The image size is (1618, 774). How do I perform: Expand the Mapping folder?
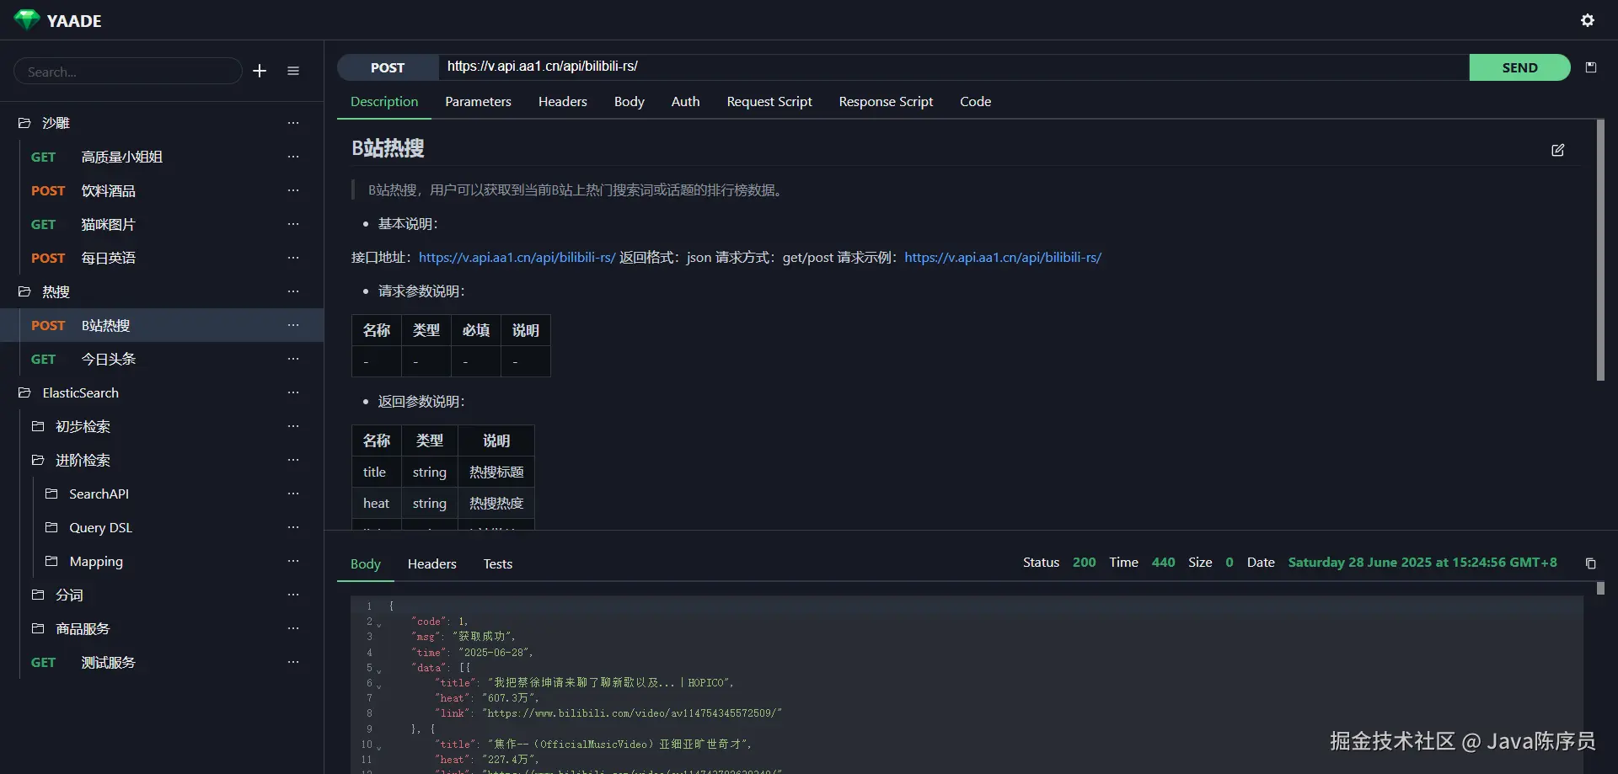(x=51, y=561)
